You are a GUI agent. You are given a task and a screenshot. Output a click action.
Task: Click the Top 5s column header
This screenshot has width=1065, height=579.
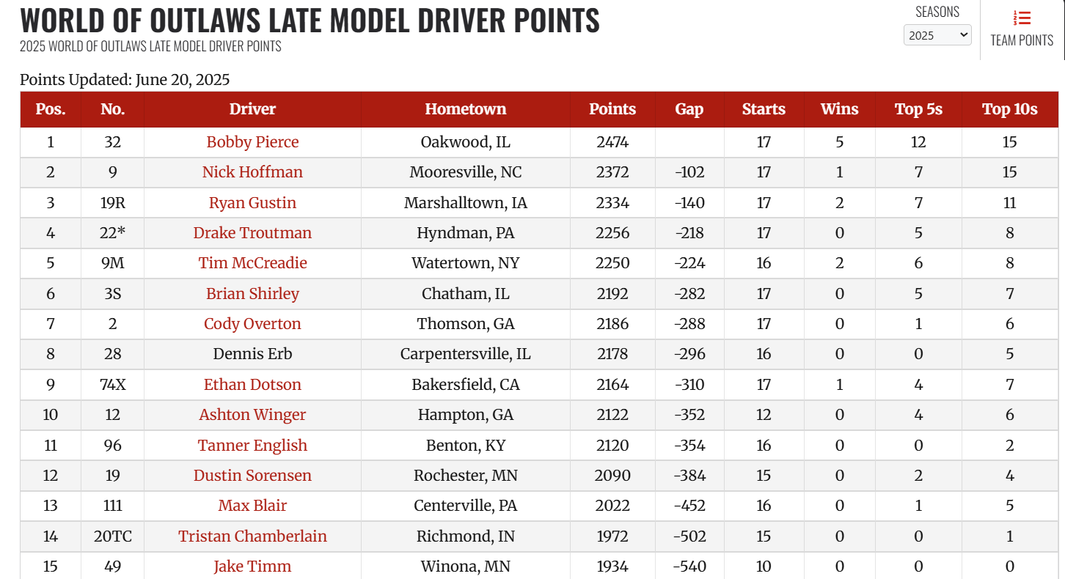(918, 109)
